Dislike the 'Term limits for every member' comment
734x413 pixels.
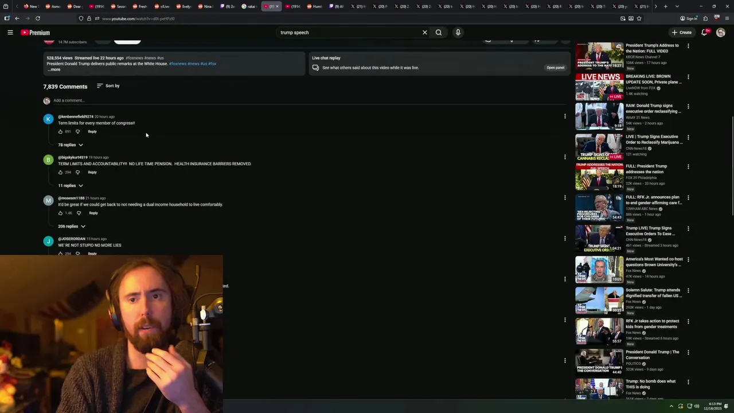[x=78, y=132]
